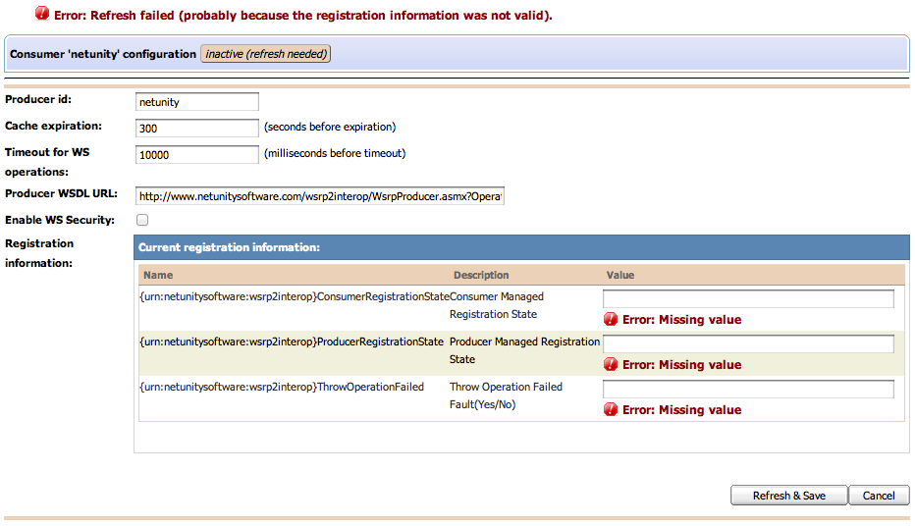
Task: Click the Current registration information header
Action: 229,248
